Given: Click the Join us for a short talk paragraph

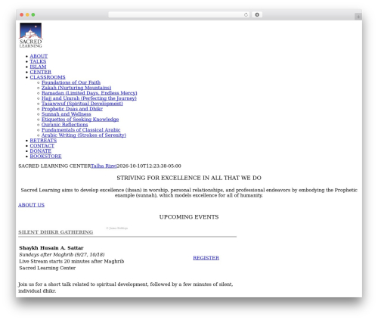Looking at the screenshot, I should click(125, 287).
